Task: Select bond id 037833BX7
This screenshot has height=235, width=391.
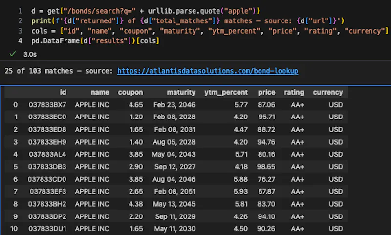Action: coord(47,105)
